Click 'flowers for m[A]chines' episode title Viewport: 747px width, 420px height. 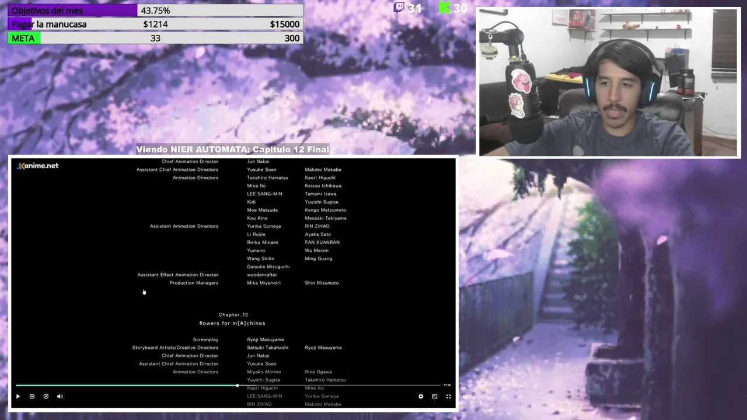[x=232, y=323]
